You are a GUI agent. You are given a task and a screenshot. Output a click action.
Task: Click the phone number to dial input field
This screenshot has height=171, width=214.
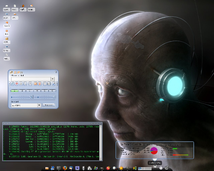tap(31, 79)
